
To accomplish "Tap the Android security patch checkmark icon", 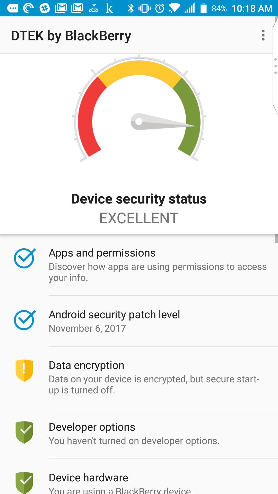I will pyautogui.click(x=24, y=320).
